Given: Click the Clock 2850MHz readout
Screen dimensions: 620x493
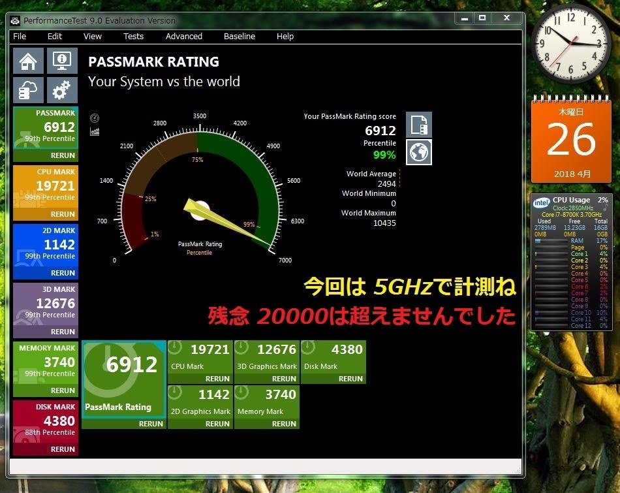Looking at the screenshot, I should (x=572, y=208).
